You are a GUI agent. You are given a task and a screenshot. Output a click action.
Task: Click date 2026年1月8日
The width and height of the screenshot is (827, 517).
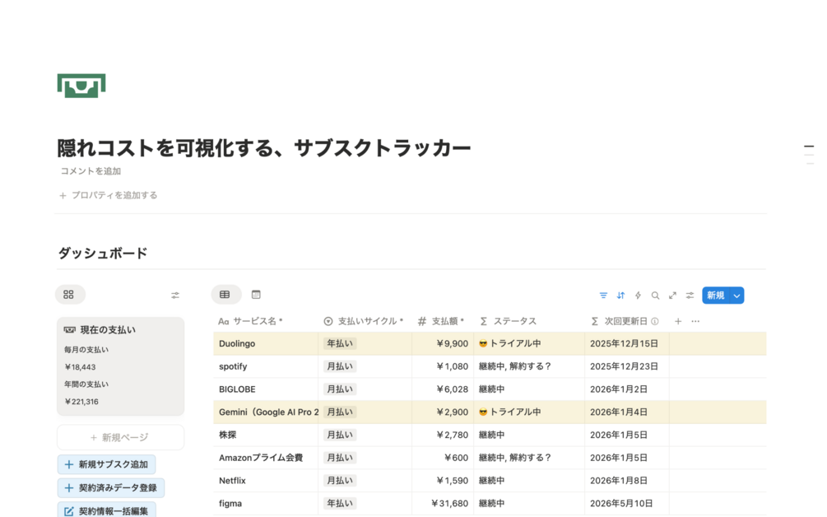pyautogui.click(x=619, y=481)
